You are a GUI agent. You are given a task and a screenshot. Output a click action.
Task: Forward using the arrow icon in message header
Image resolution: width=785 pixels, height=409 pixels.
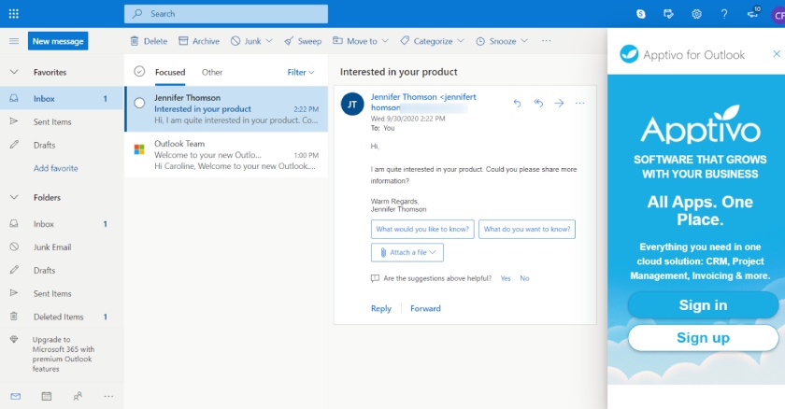point(559,103)
